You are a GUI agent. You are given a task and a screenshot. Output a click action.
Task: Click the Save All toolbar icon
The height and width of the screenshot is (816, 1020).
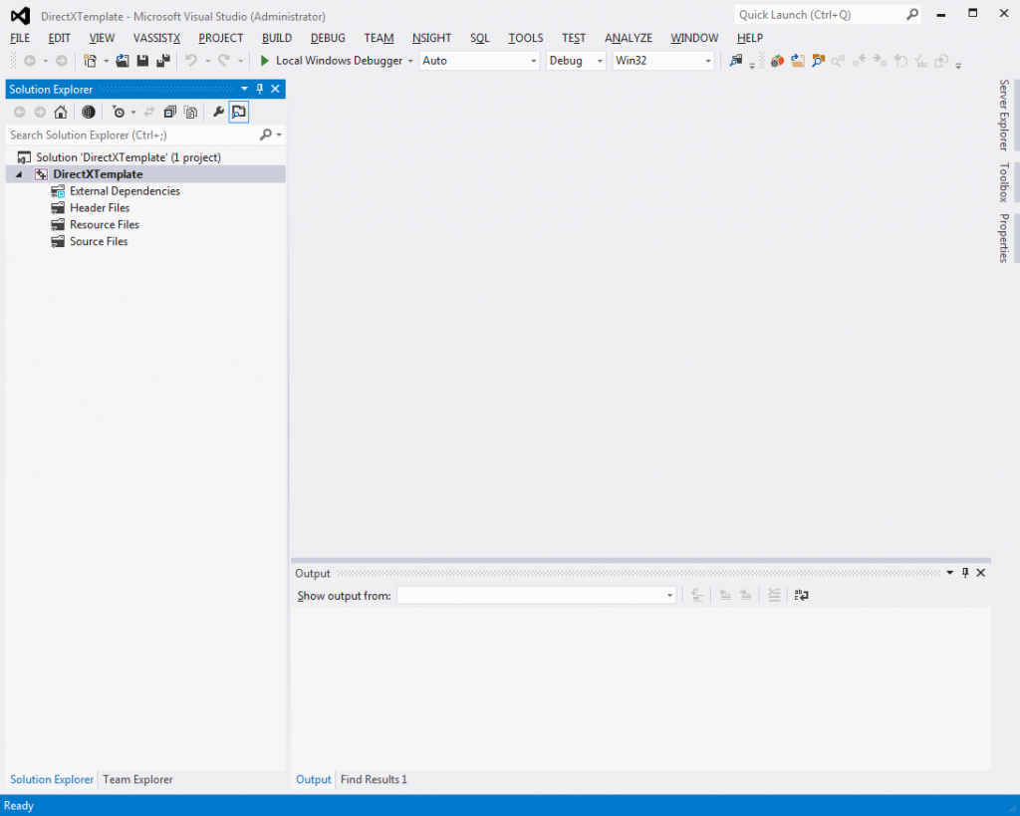coord(163,61)
